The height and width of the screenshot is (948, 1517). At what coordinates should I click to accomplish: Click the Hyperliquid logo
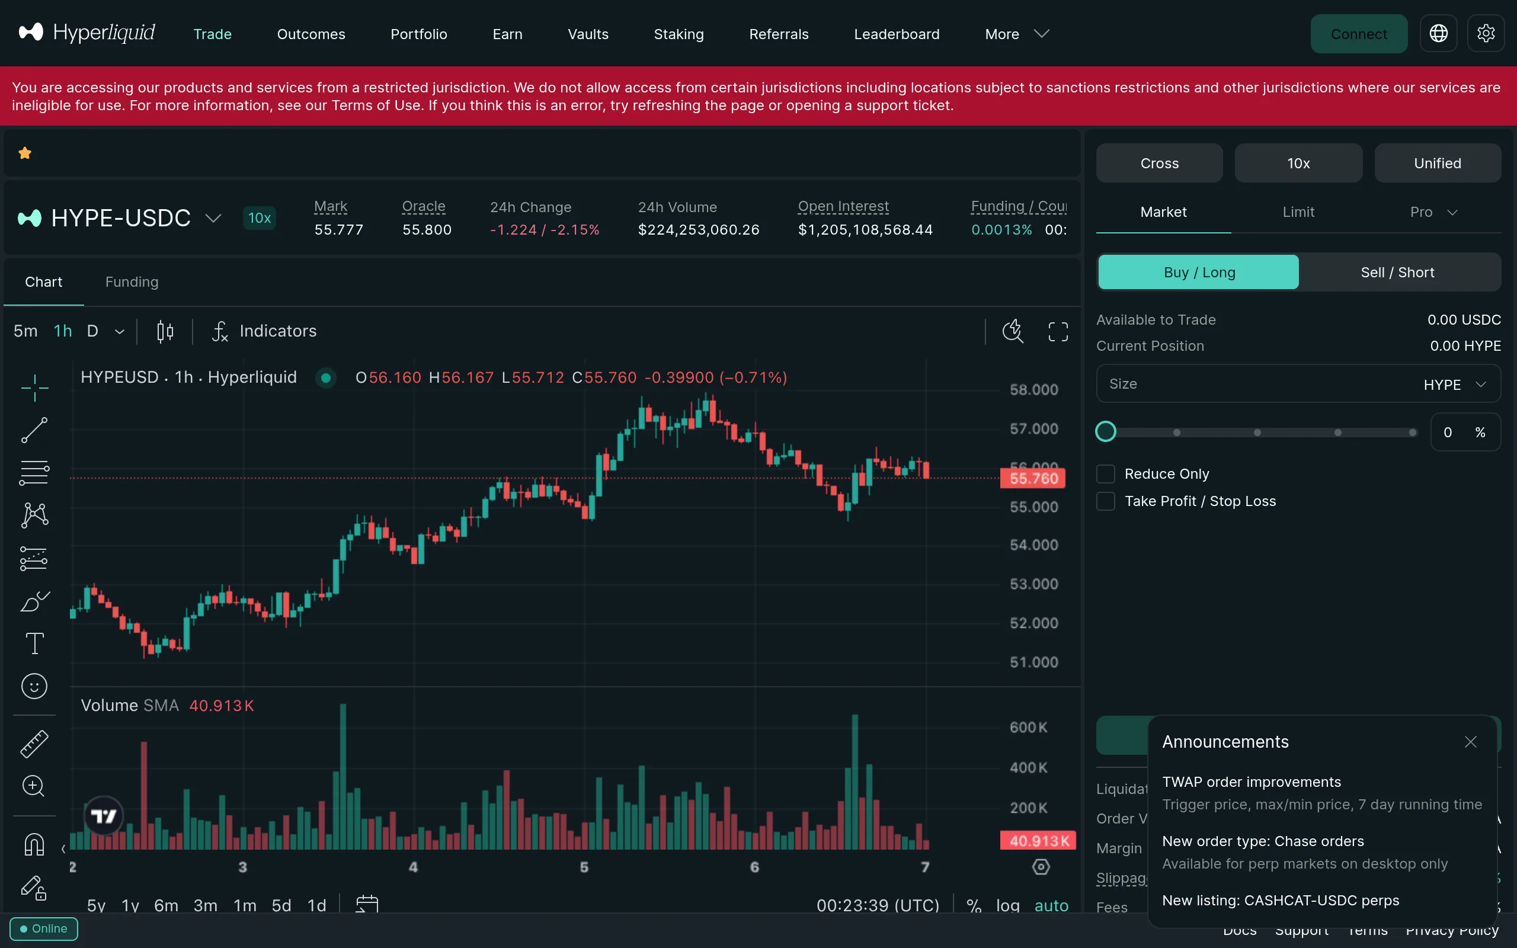coord(87,33)
